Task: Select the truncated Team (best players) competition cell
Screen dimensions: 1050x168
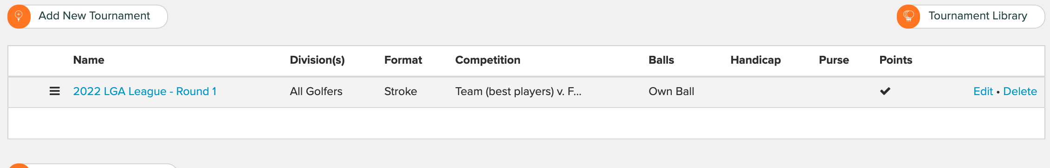Action: tap(518, 91)
